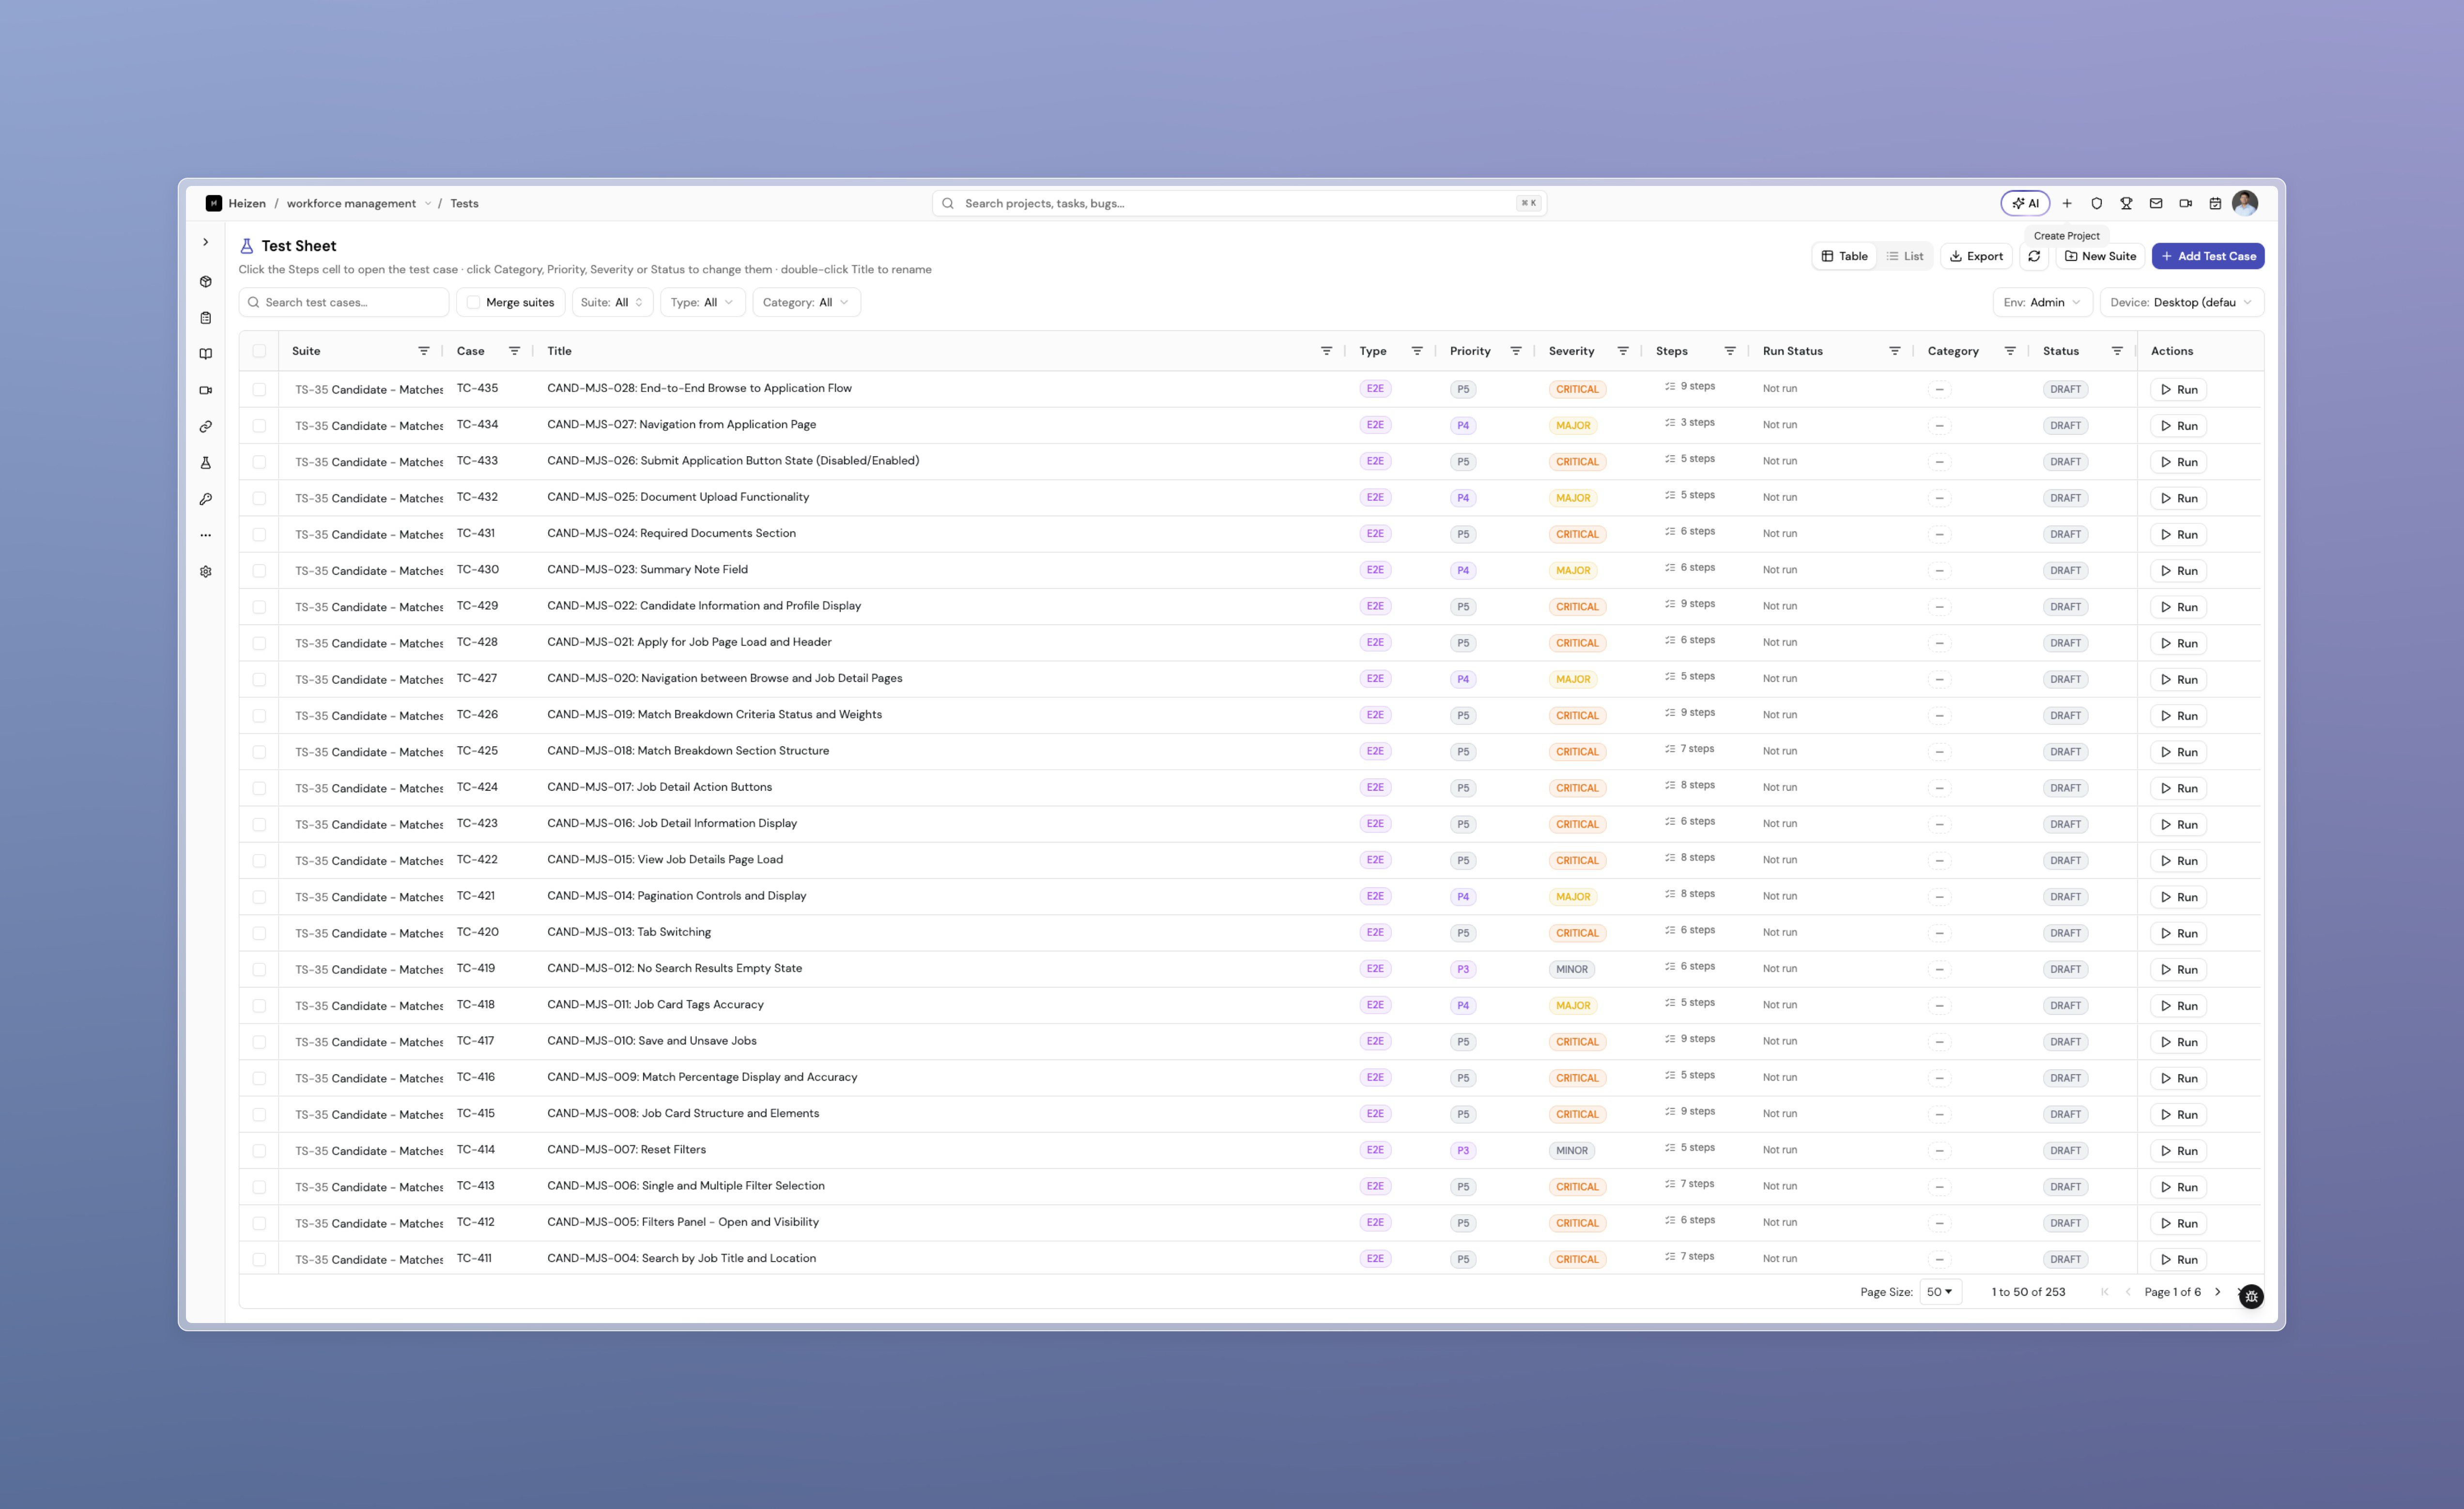Click the New Suite button

pyautogui.click(x=2100, y=256)
